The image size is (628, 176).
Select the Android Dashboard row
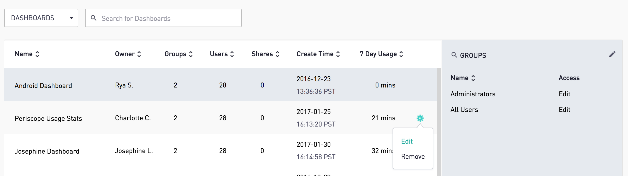coord(43,86)
